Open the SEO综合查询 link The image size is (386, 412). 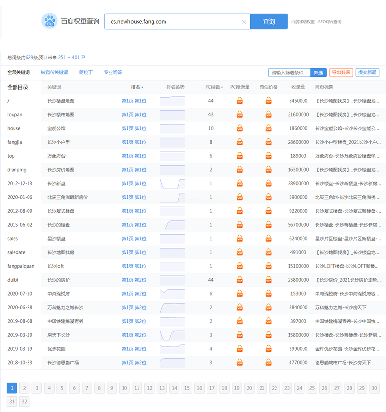(330, 22)
